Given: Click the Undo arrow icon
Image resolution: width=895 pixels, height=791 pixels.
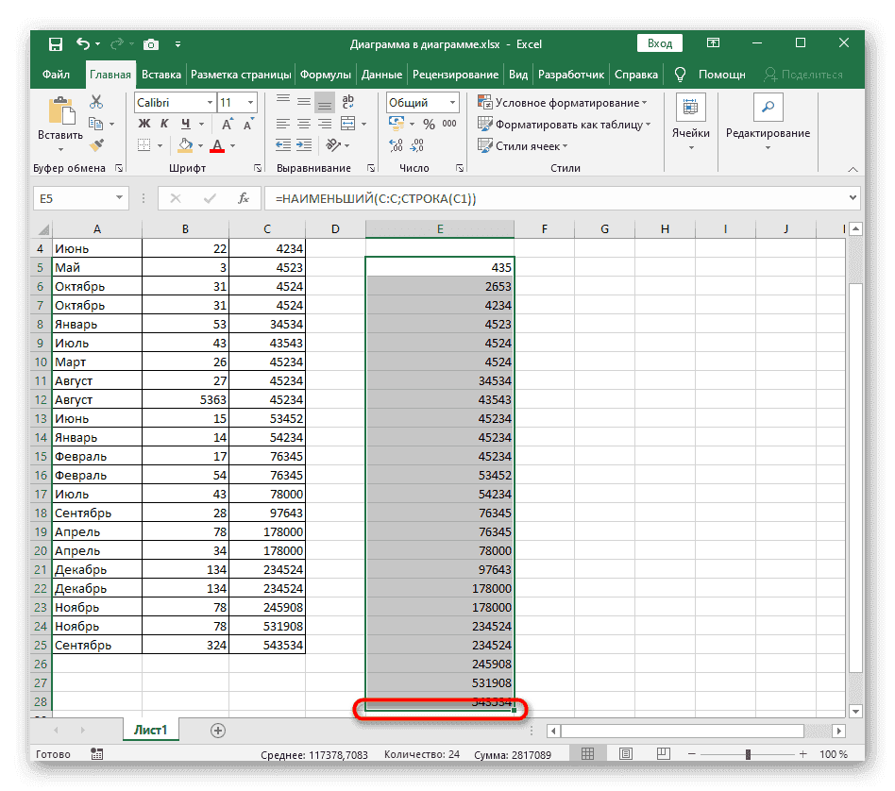Looking at the screenshot, I should (84, 44).
